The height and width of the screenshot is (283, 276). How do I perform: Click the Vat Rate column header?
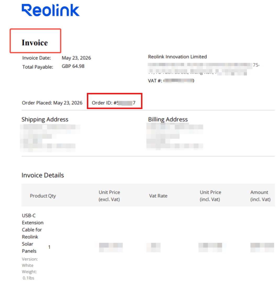(158, 196)
